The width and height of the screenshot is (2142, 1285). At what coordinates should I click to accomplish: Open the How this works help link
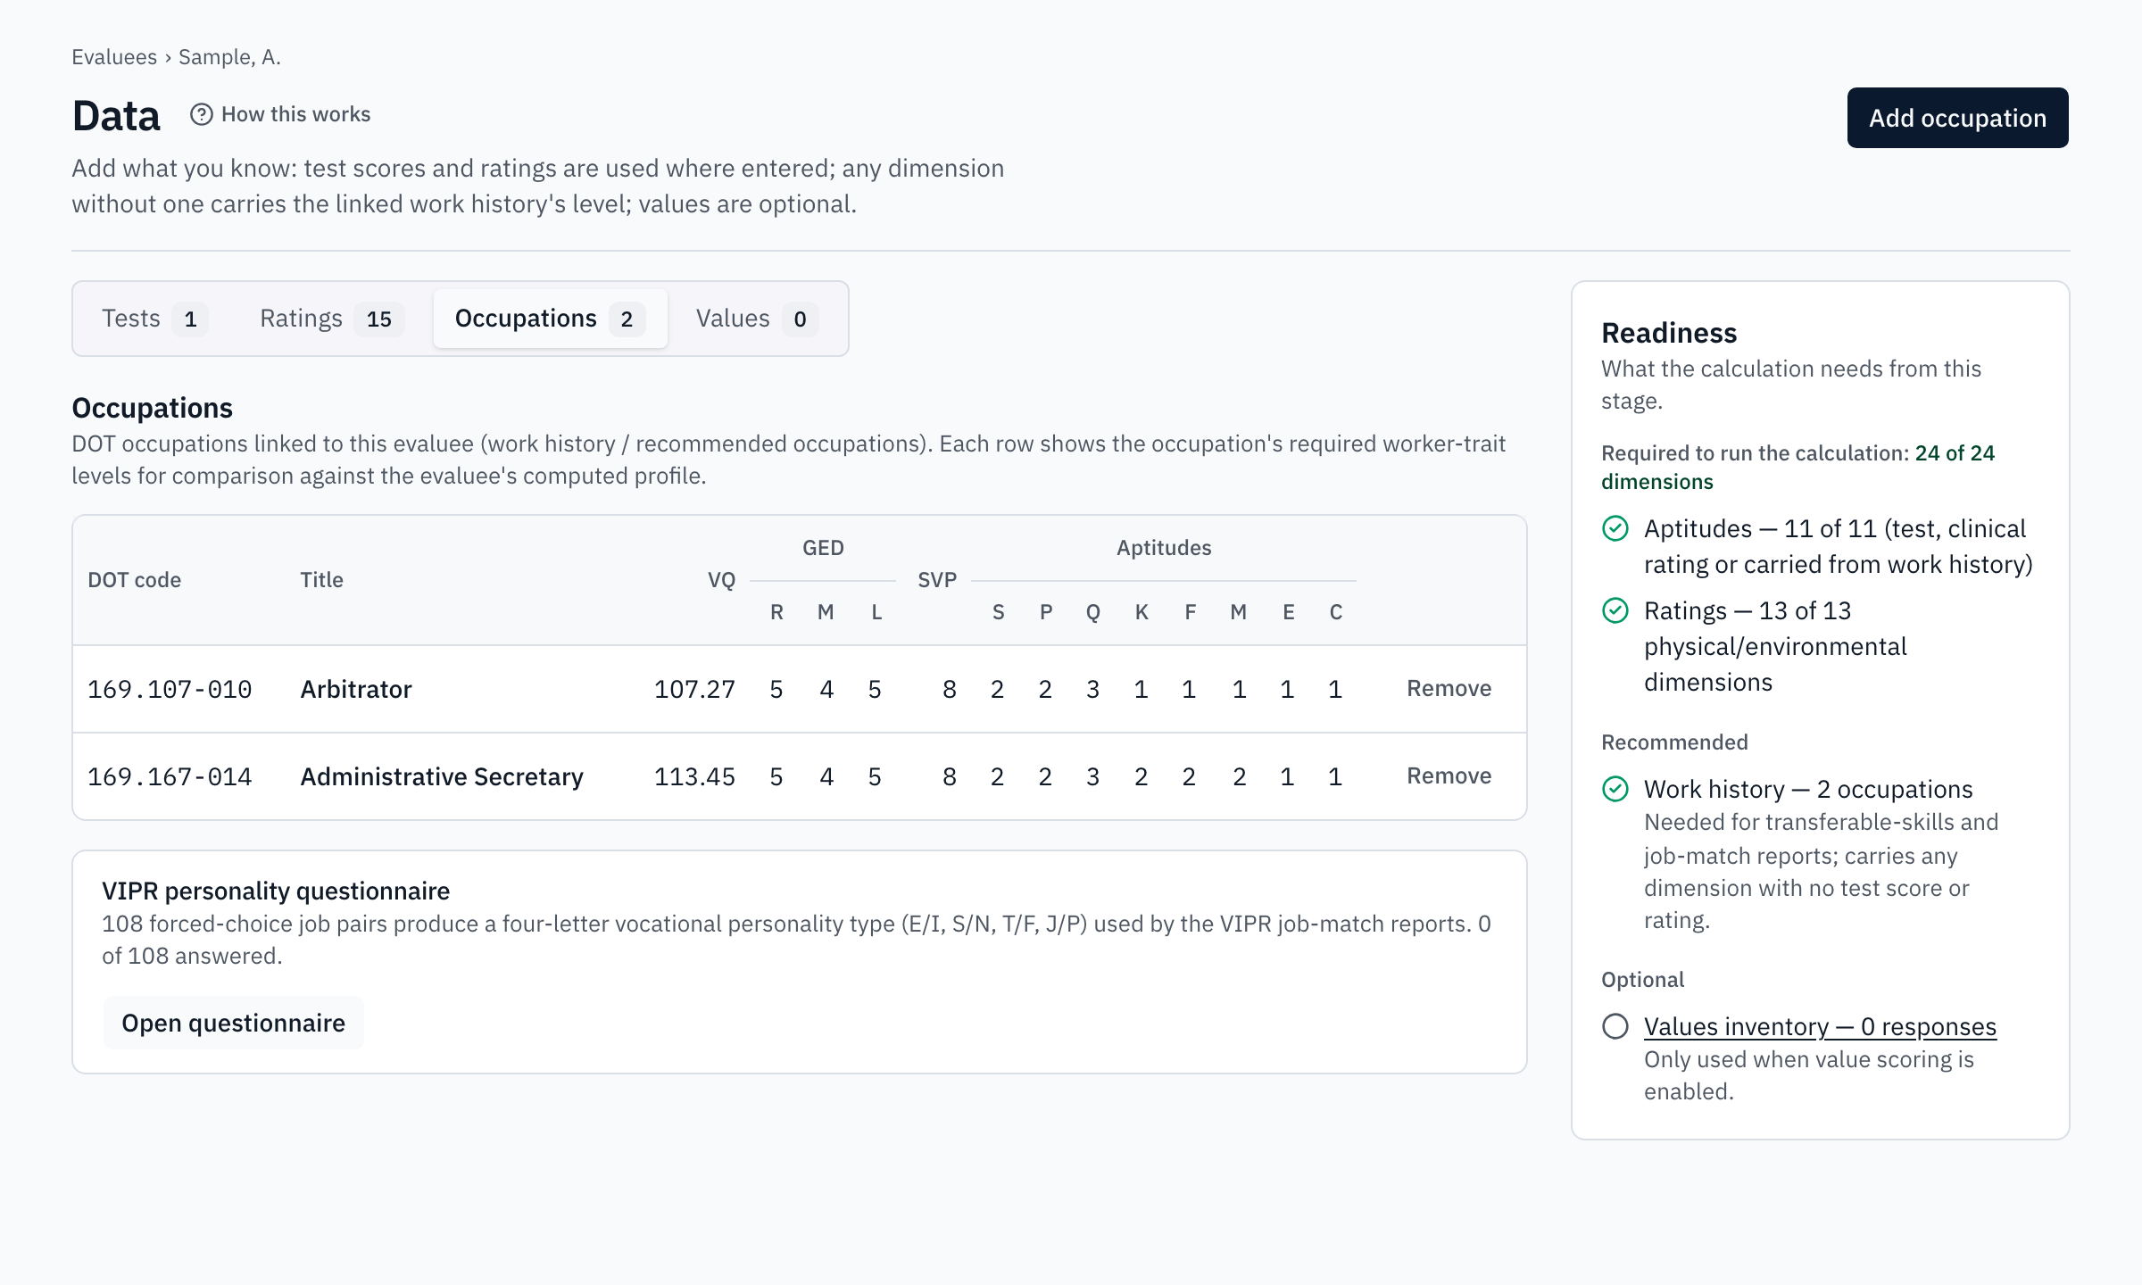(x=280, y=114)
